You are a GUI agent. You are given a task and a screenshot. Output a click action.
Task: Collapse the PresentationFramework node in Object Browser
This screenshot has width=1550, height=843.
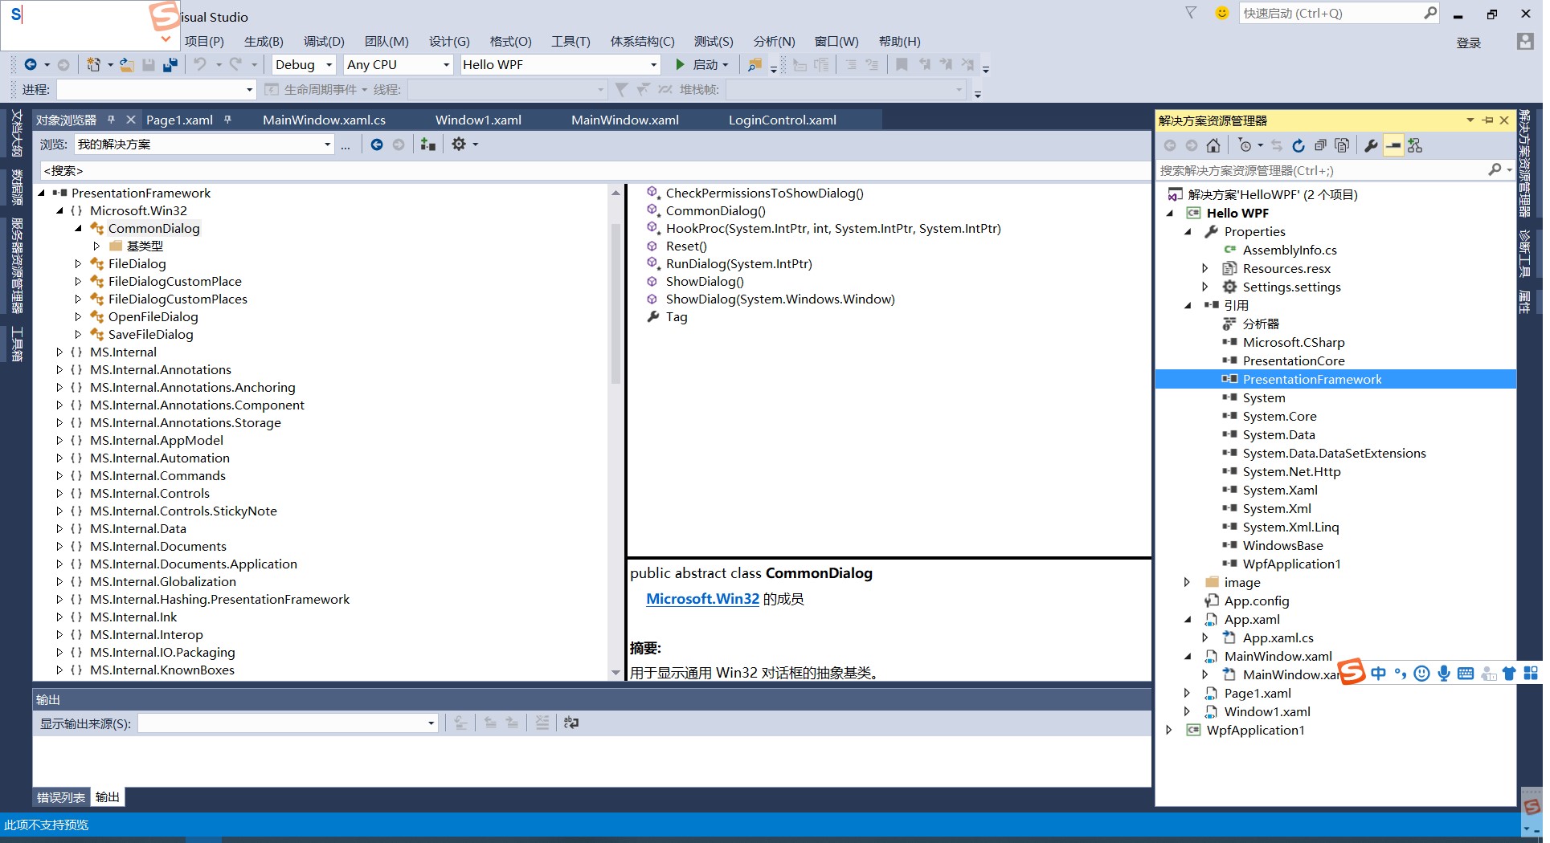41,193
